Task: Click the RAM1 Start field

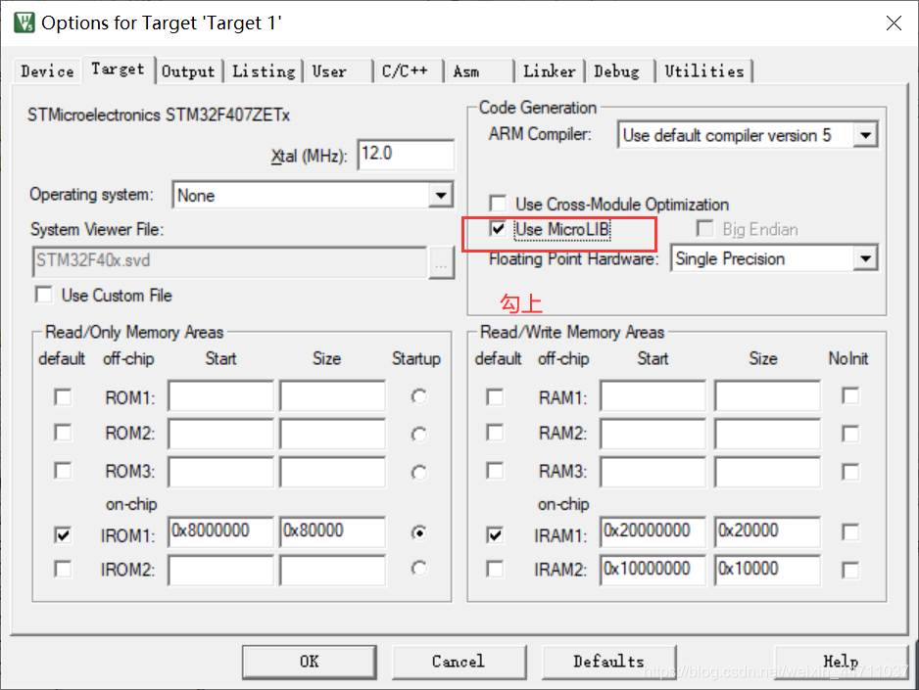Action: click(653, 395)
